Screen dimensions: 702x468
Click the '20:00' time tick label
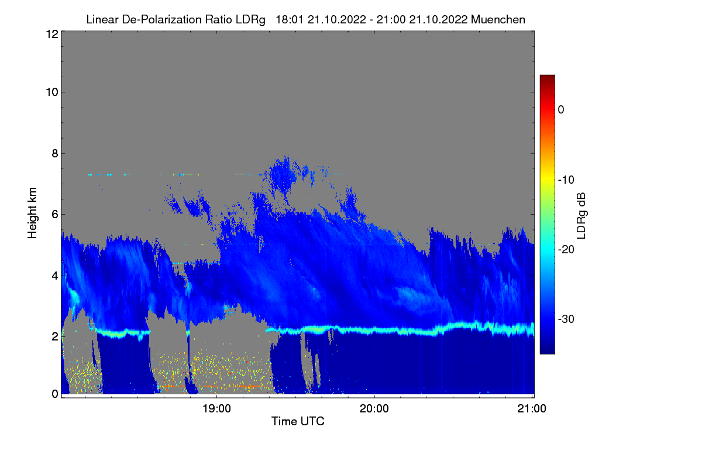pyautogui.click(x=374, y=408)
